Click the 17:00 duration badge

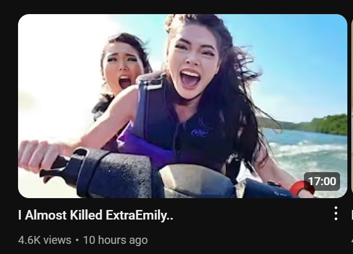click(322, 181)
